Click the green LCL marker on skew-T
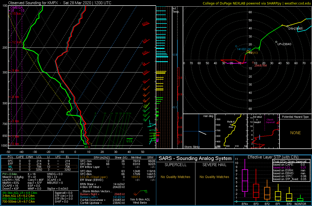The height and width of the screenshot is (206, 312). pos(130,140)
